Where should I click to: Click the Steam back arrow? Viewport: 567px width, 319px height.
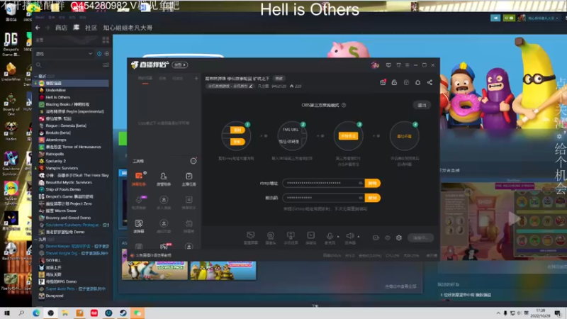pyautogui.click(x=38, y=28)
